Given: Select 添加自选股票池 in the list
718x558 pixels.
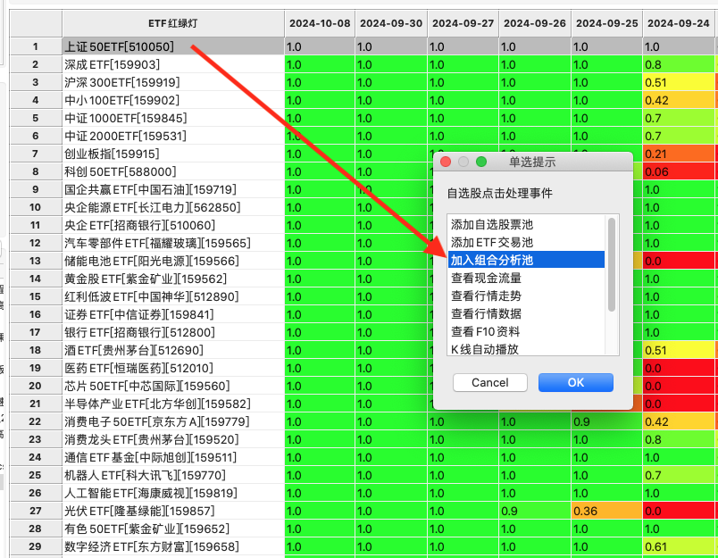Looking at the screenshot, I should tap(526, 224).
